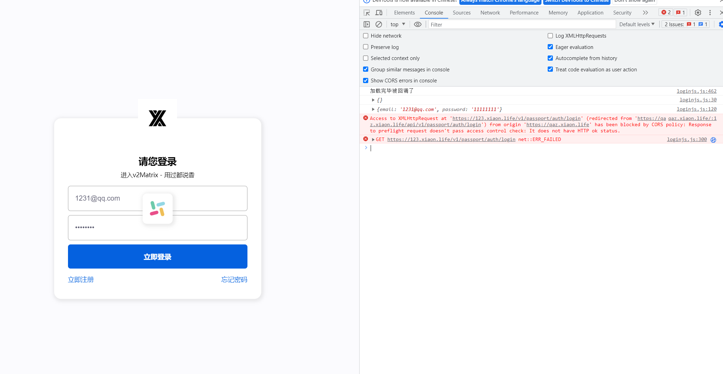Click the replay XHR icon beside loginjs.js:300
723x374 pixels.
point(713,140)
